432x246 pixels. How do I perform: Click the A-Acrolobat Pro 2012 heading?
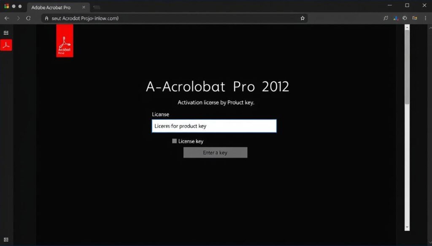(x=217, y=87)
